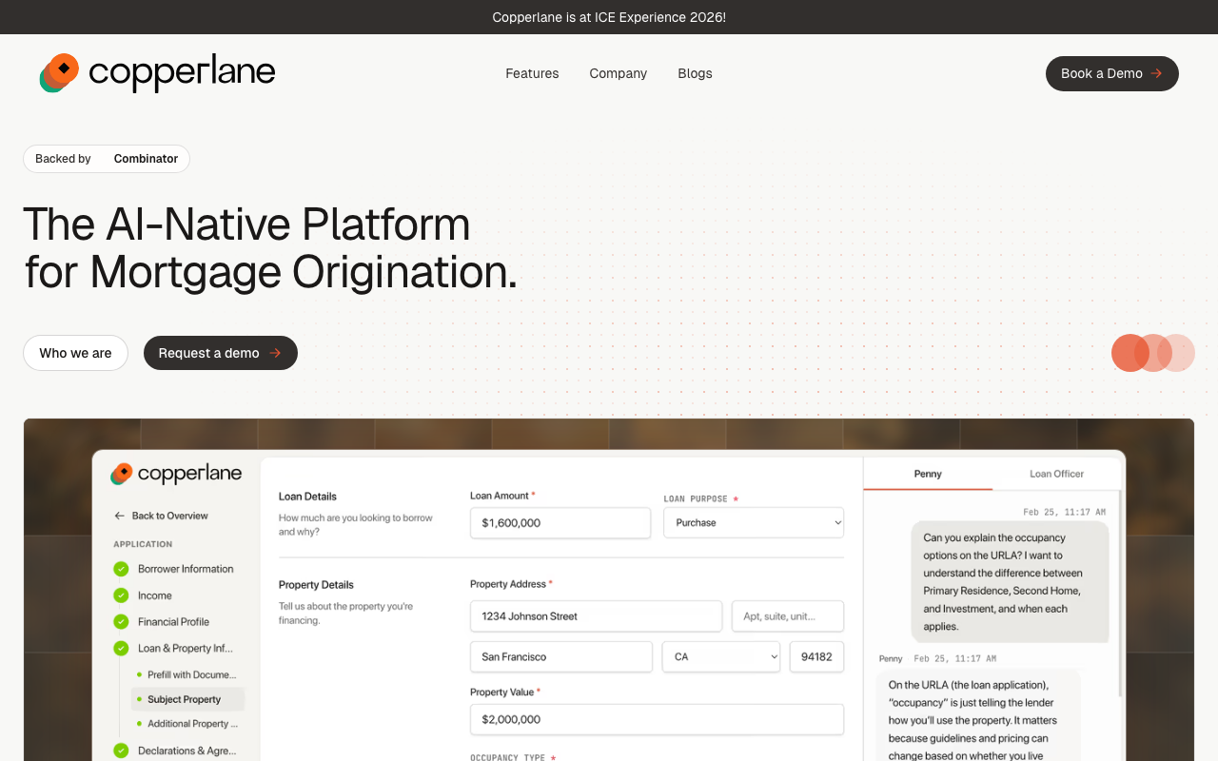The image size is (1218, 761).
Task: Open the Company menu item
Action: point(618,73)
